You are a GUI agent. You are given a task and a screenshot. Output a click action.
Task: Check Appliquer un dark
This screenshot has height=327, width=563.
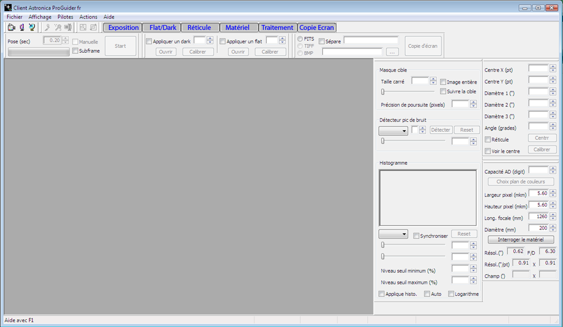(148, 41)
